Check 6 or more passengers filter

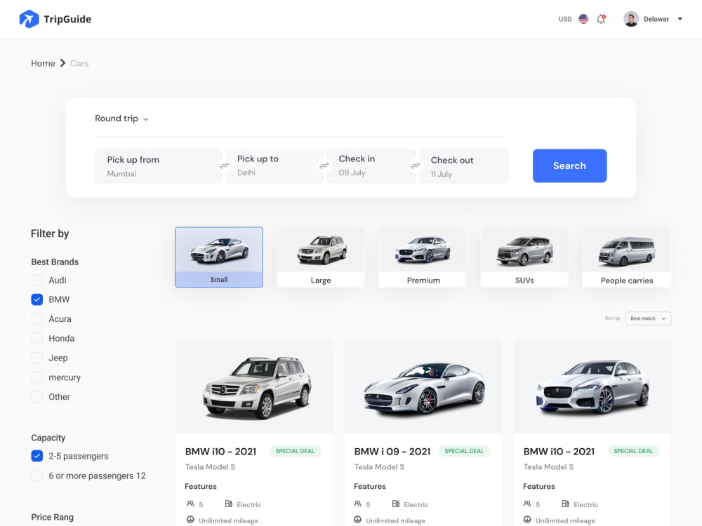coord(37,476)
